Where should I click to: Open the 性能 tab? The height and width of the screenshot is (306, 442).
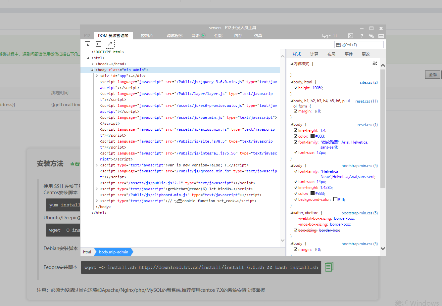[218, 36]
